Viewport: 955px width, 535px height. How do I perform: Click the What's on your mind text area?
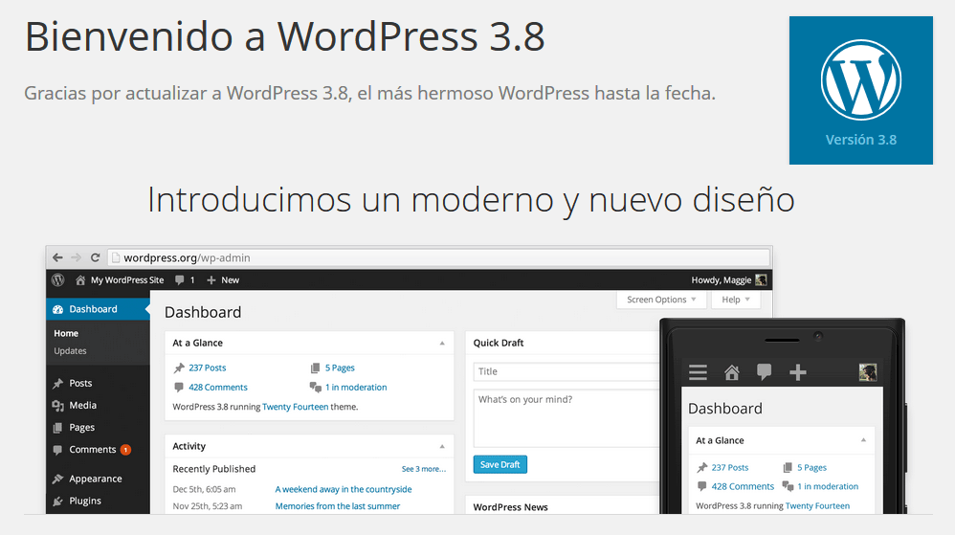pos(566,418)
